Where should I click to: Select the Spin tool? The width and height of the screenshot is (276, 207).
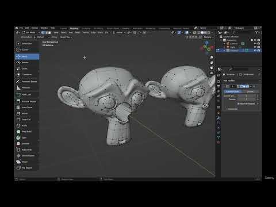[27, 137]
